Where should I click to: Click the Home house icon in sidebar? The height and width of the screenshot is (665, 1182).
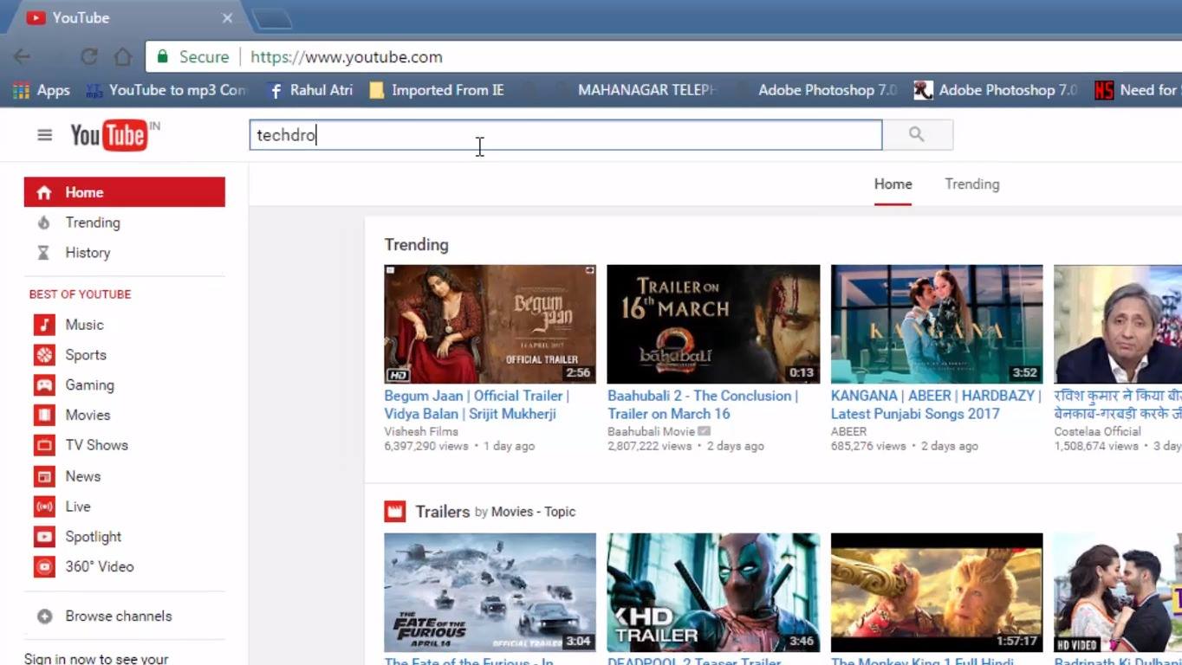(x=44, y=192)
